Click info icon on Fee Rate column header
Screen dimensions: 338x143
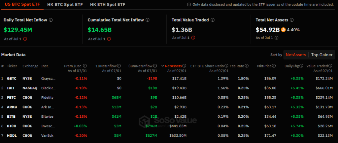[247, 66]
